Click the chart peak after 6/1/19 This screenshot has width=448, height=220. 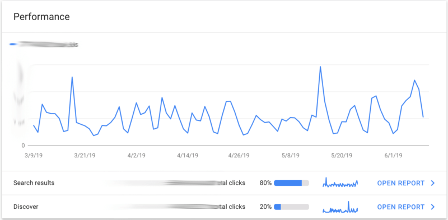click(x=414, y=80)
